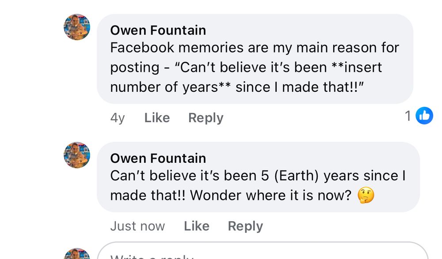Reply to the 'Just now' comment
This screenshot has height=259, width=442.
click(x=245, y=226)
